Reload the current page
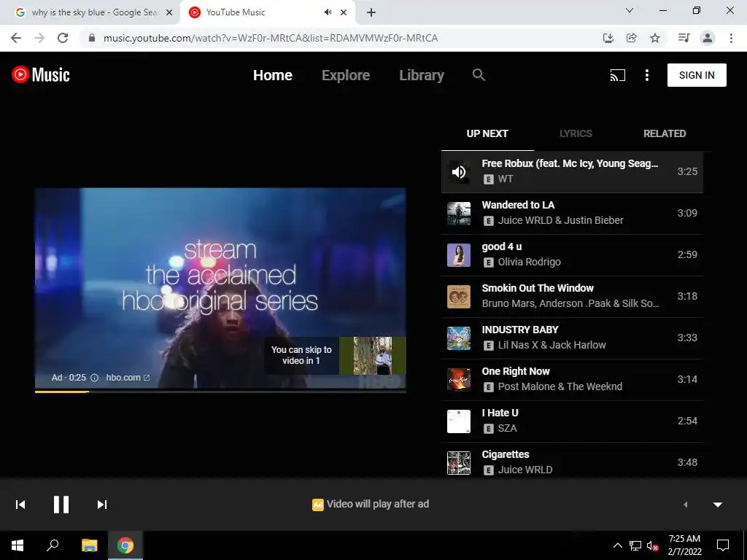This screenshot has width=747, height=560. point(63,38)
